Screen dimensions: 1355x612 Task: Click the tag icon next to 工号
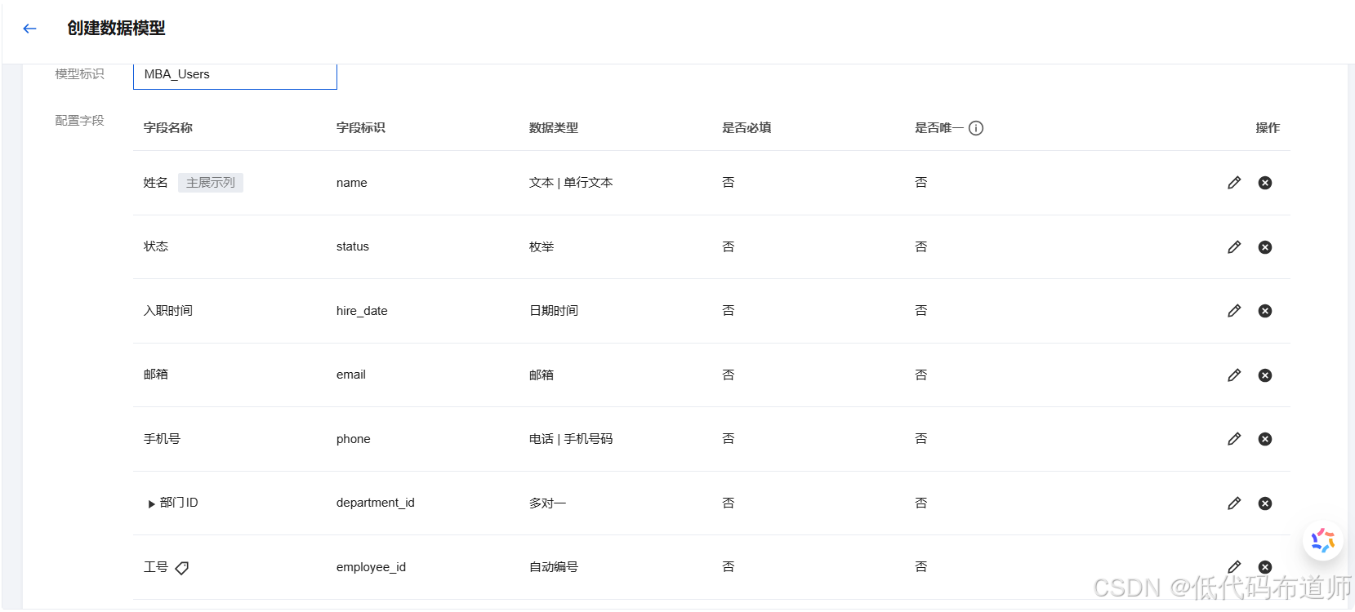[x=182, y=568]
